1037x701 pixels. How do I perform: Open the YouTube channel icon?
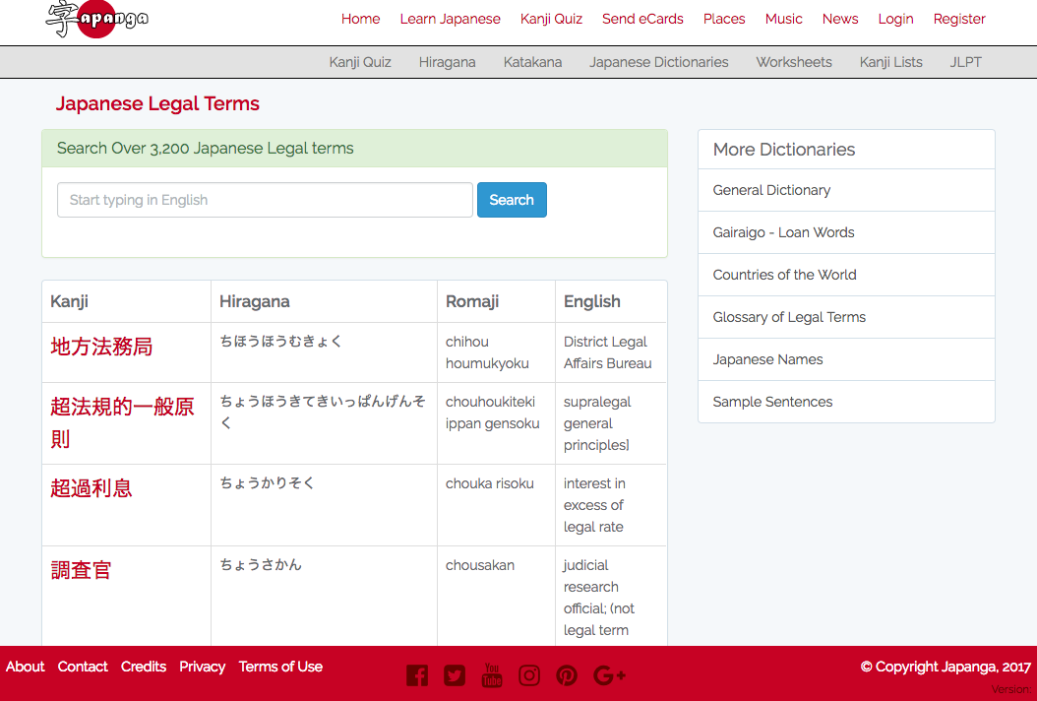(x=491, y=675)
